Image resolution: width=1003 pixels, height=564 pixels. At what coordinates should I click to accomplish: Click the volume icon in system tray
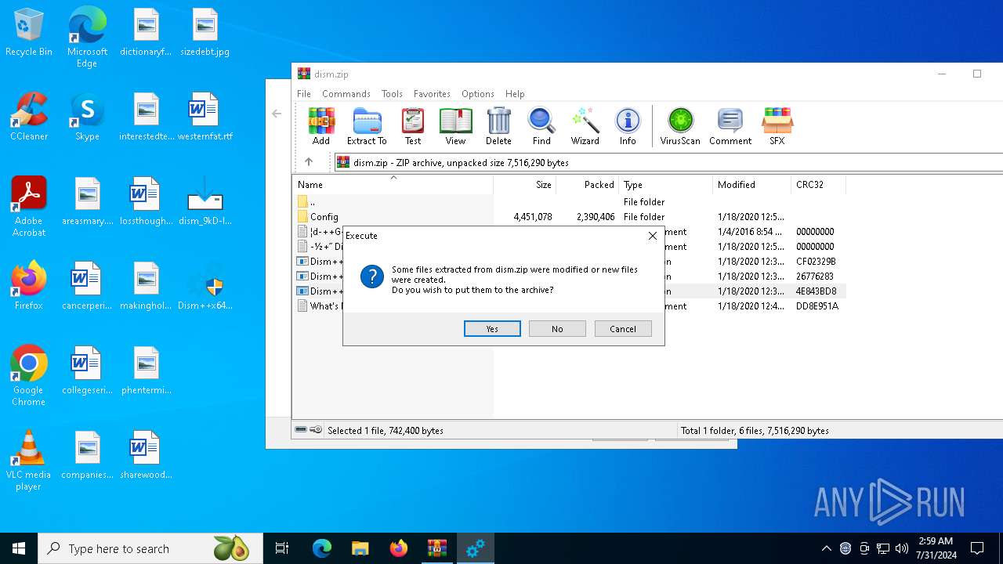click(x=902, y=548)
